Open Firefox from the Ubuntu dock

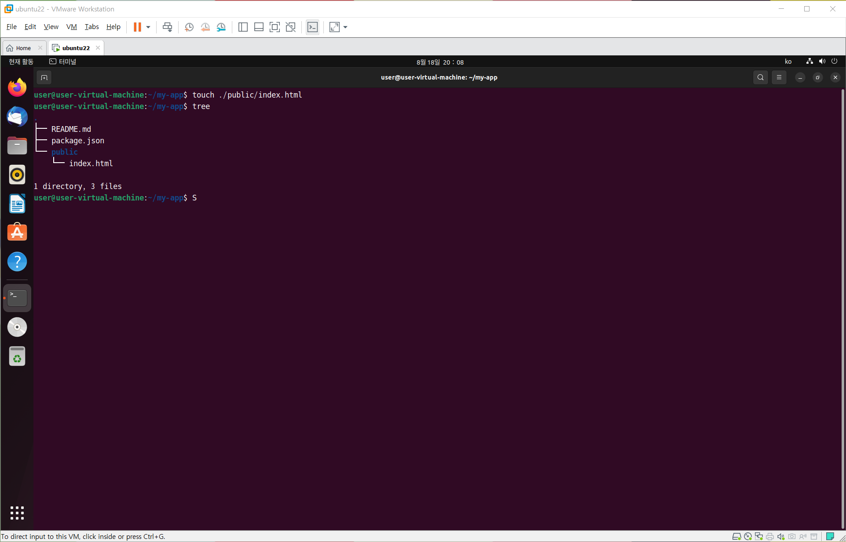[17, 87]
